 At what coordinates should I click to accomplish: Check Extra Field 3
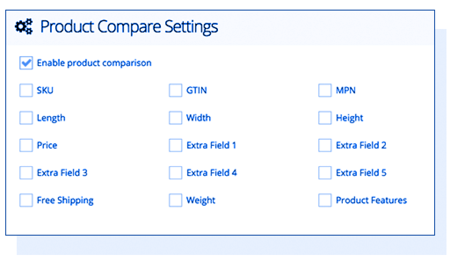[x=25, y=173]
